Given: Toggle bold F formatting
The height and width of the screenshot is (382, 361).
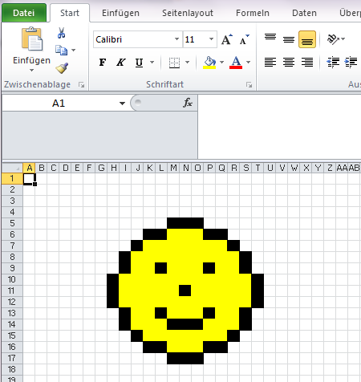Looking at the screenshot, I should point(103,63).
